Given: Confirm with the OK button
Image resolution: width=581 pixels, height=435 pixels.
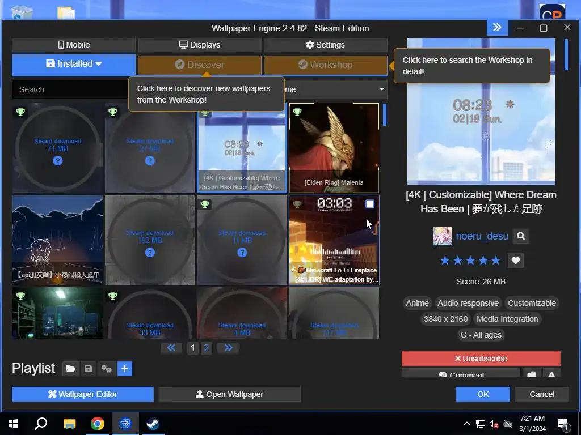Looking at the screenshot, I should (483, 394).
